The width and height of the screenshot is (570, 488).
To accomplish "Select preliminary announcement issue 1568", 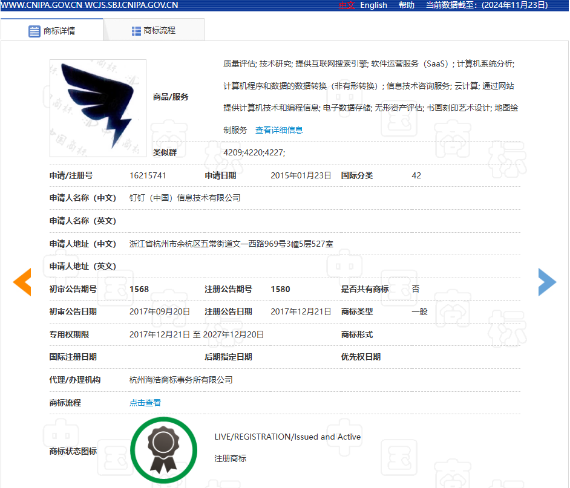I will tap(139, 289).
